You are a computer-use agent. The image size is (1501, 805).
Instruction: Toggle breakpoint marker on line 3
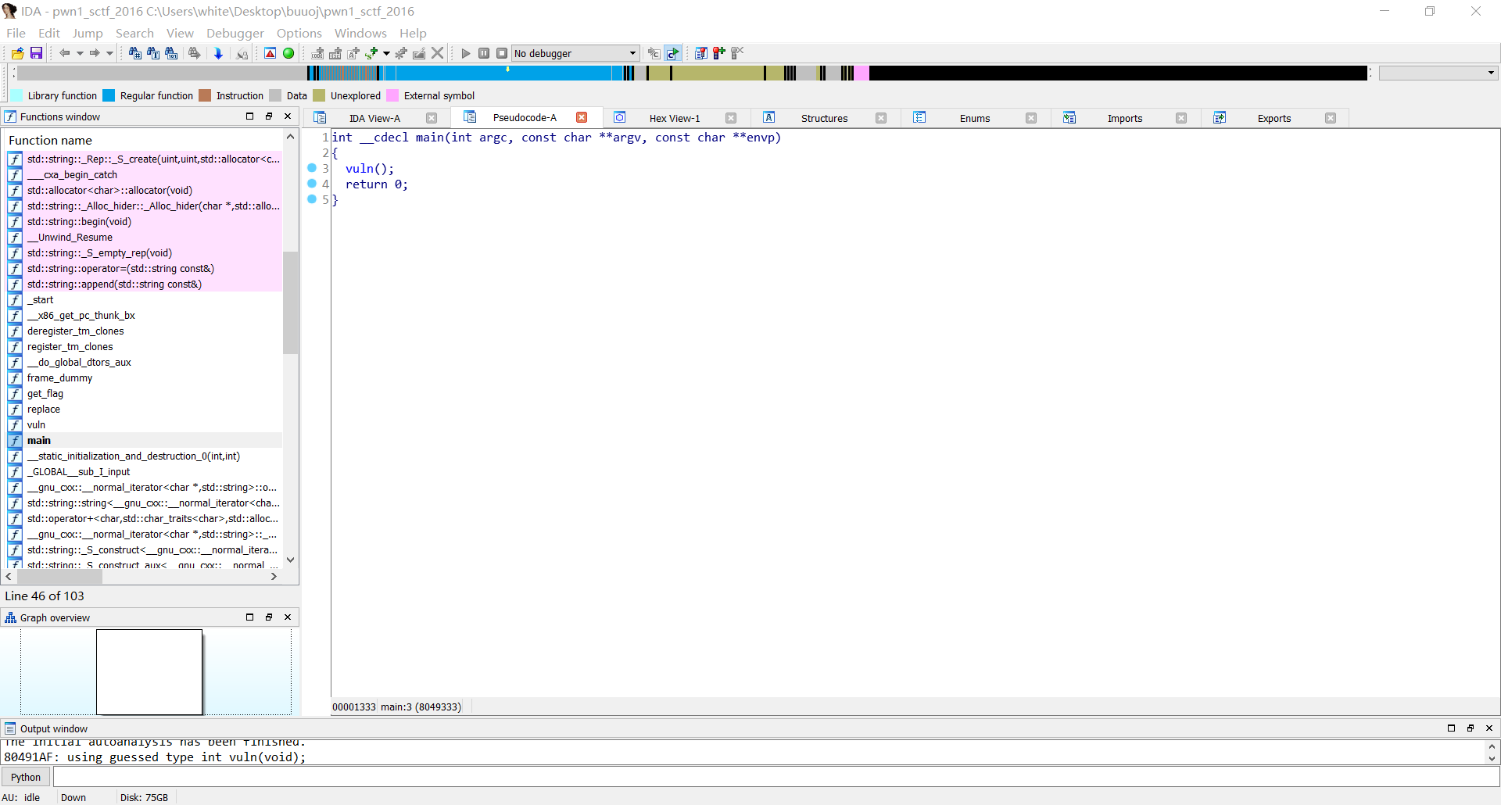coord(312,169)
